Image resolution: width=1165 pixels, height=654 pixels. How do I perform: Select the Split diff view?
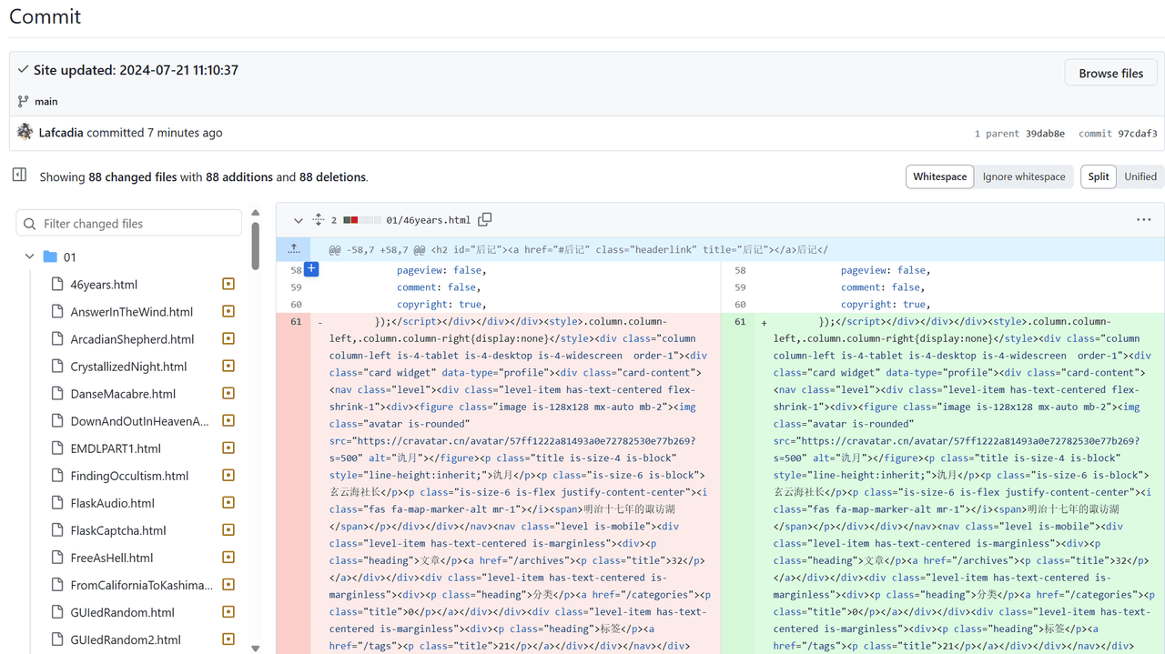pyautogui.click(x=1099, y=176)
